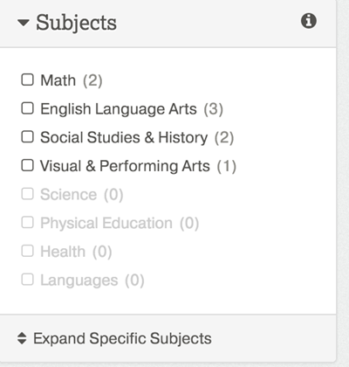
Task: Click the Expand Specific Subjects arrows icon
Action: click(22, 338)
